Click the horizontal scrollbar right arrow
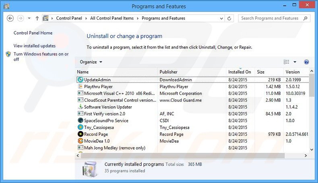Image resolution: width=318 pixels, height=183 pixels. pos(306,156)
